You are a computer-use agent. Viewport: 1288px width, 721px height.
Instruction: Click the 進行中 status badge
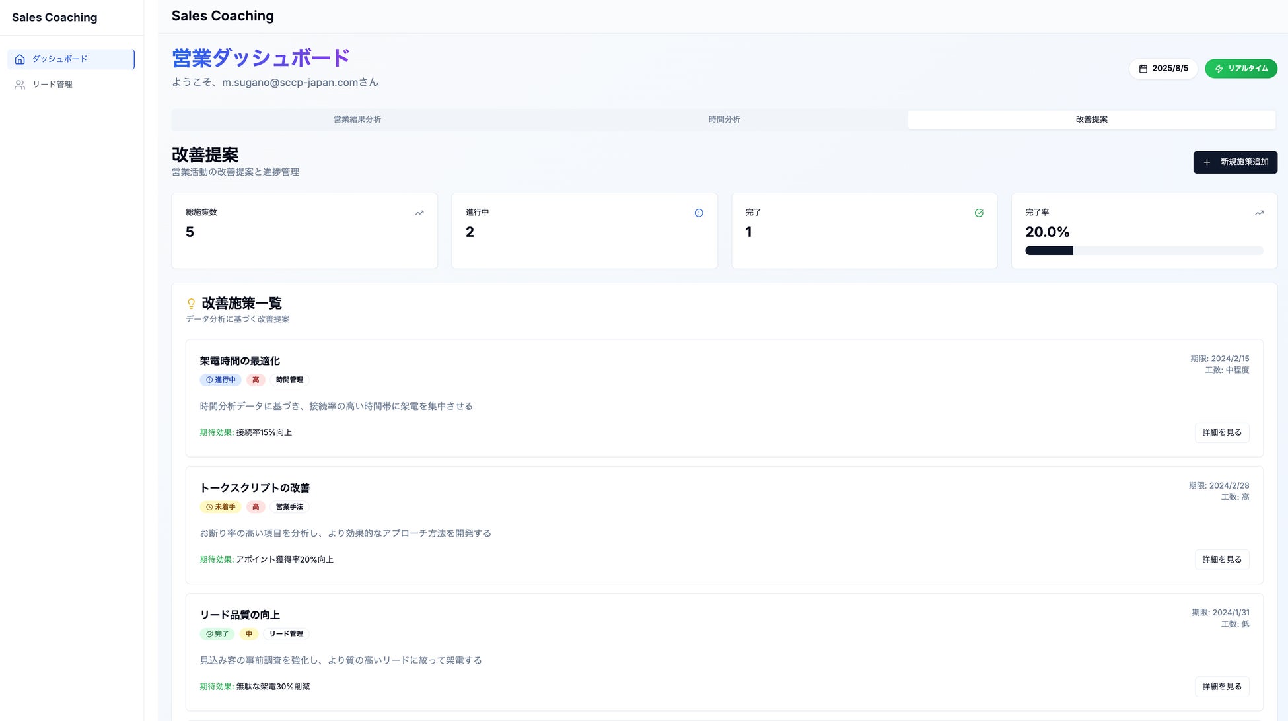point(221,380)
